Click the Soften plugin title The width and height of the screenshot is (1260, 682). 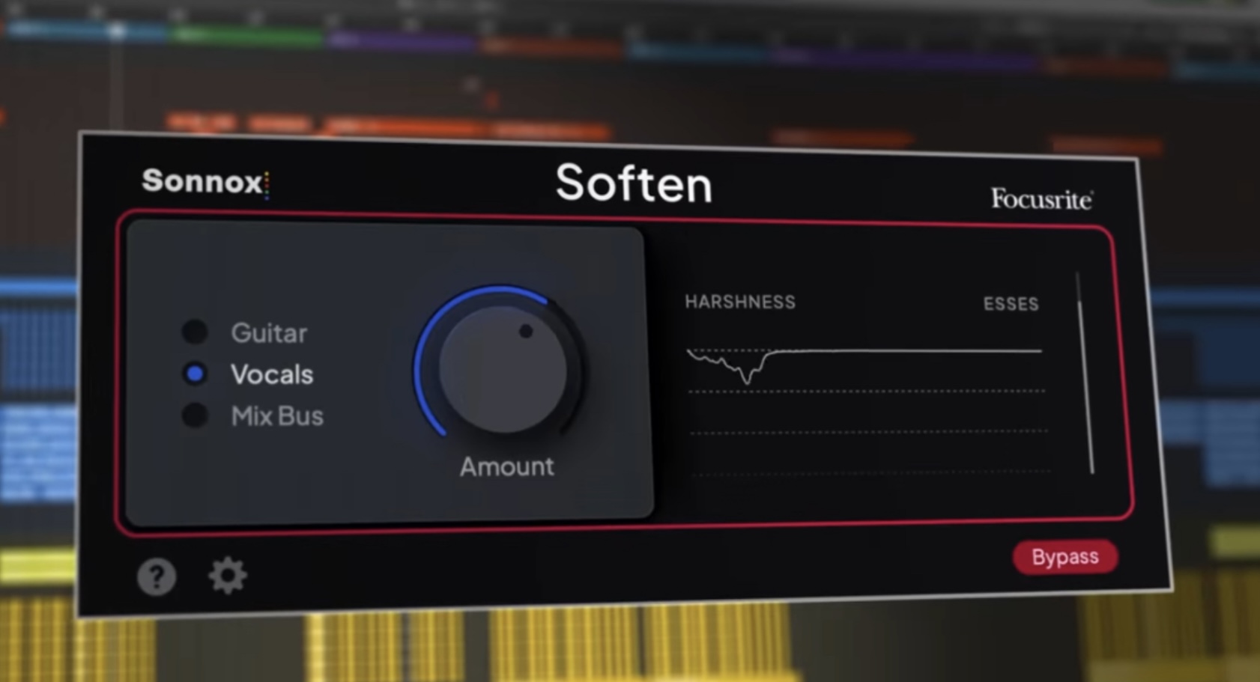(x=634, y=183)
